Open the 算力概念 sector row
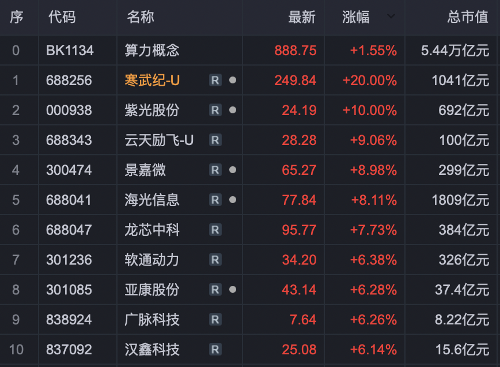This screenshot has height=367, width=500. click(x=152, y=51)
